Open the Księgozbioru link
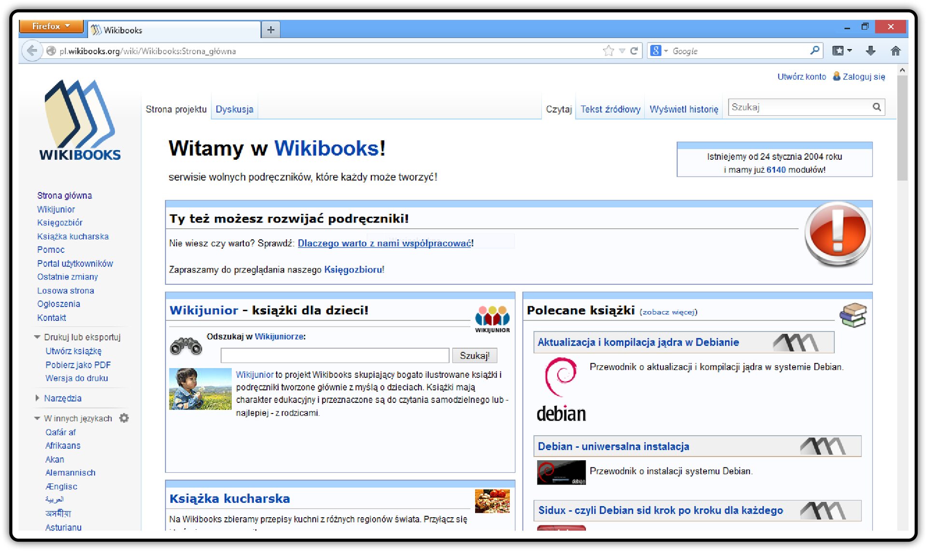The width and height of the screenshot is (927, 551). pos(353,270)
